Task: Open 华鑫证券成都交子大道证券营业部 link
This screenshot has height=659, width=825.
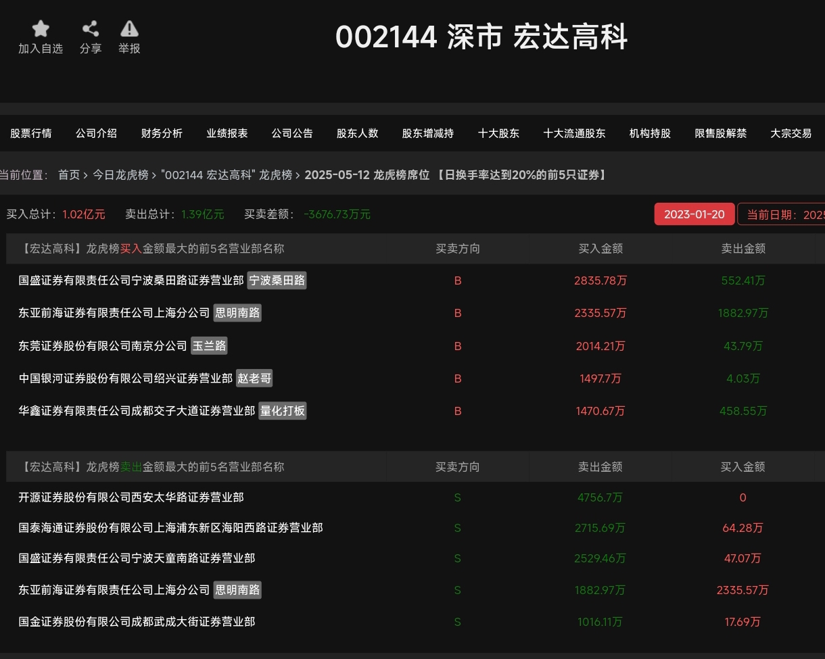Action: (x=137, y=411)
